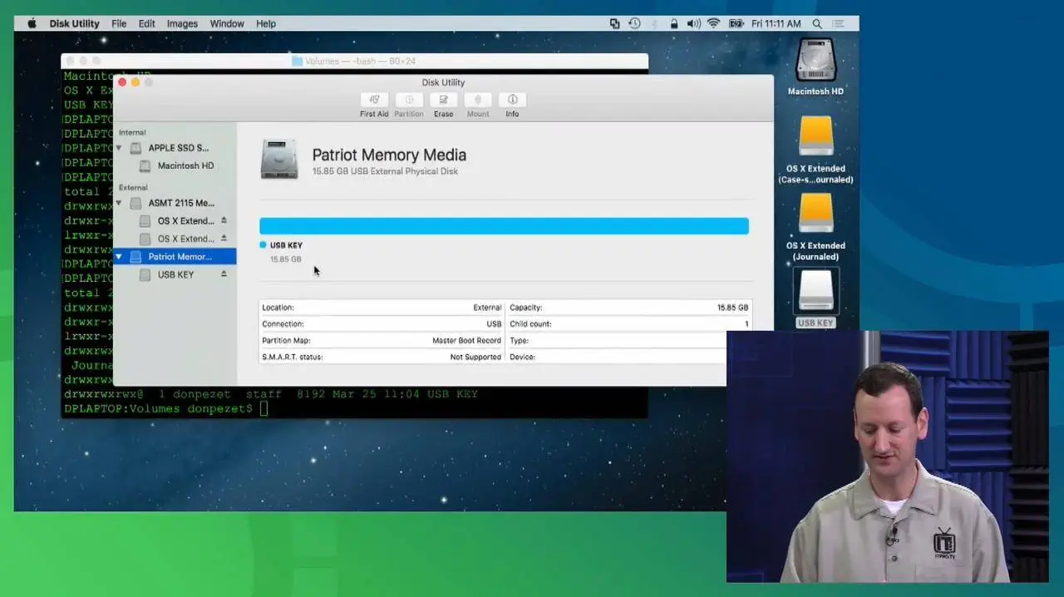Click the Location value "External"

487,308
